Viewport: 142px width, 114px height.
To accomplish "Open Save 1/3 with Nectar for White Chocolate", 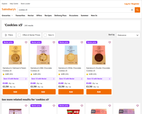I will coord(71,79).
